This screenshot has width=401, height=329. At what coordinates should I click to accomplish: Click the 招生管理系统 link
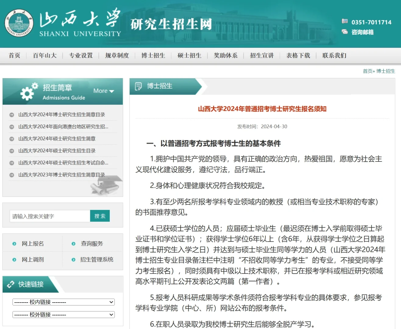pos(97,260)
